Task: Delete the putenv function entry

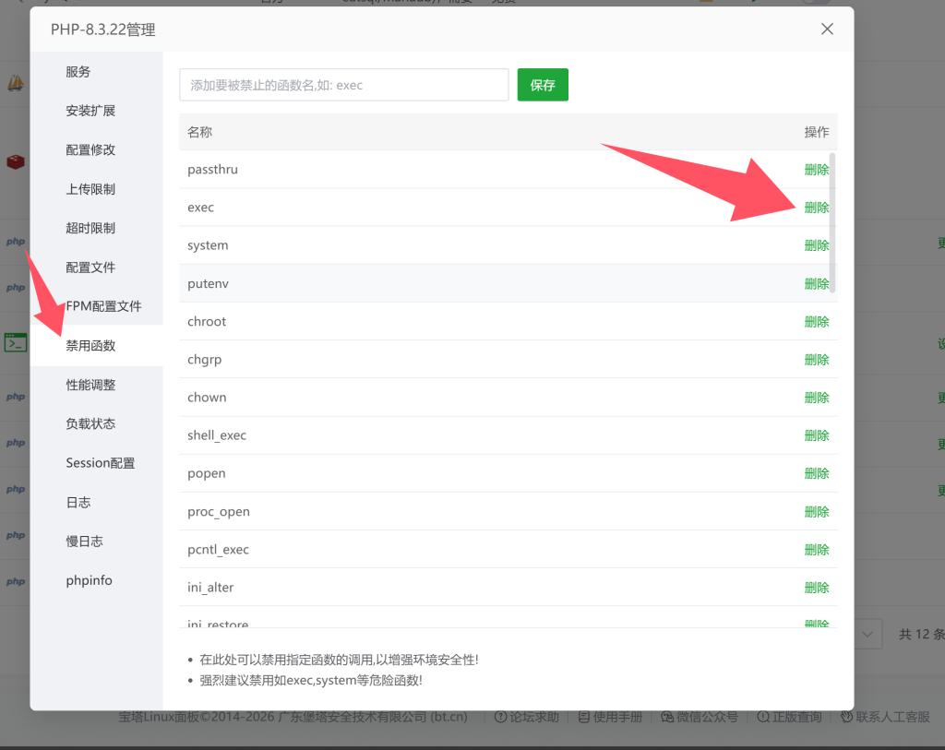Action: [817, 284]
